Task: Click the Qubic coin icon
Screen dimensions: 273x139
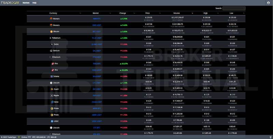Action: tap(52, 44)
